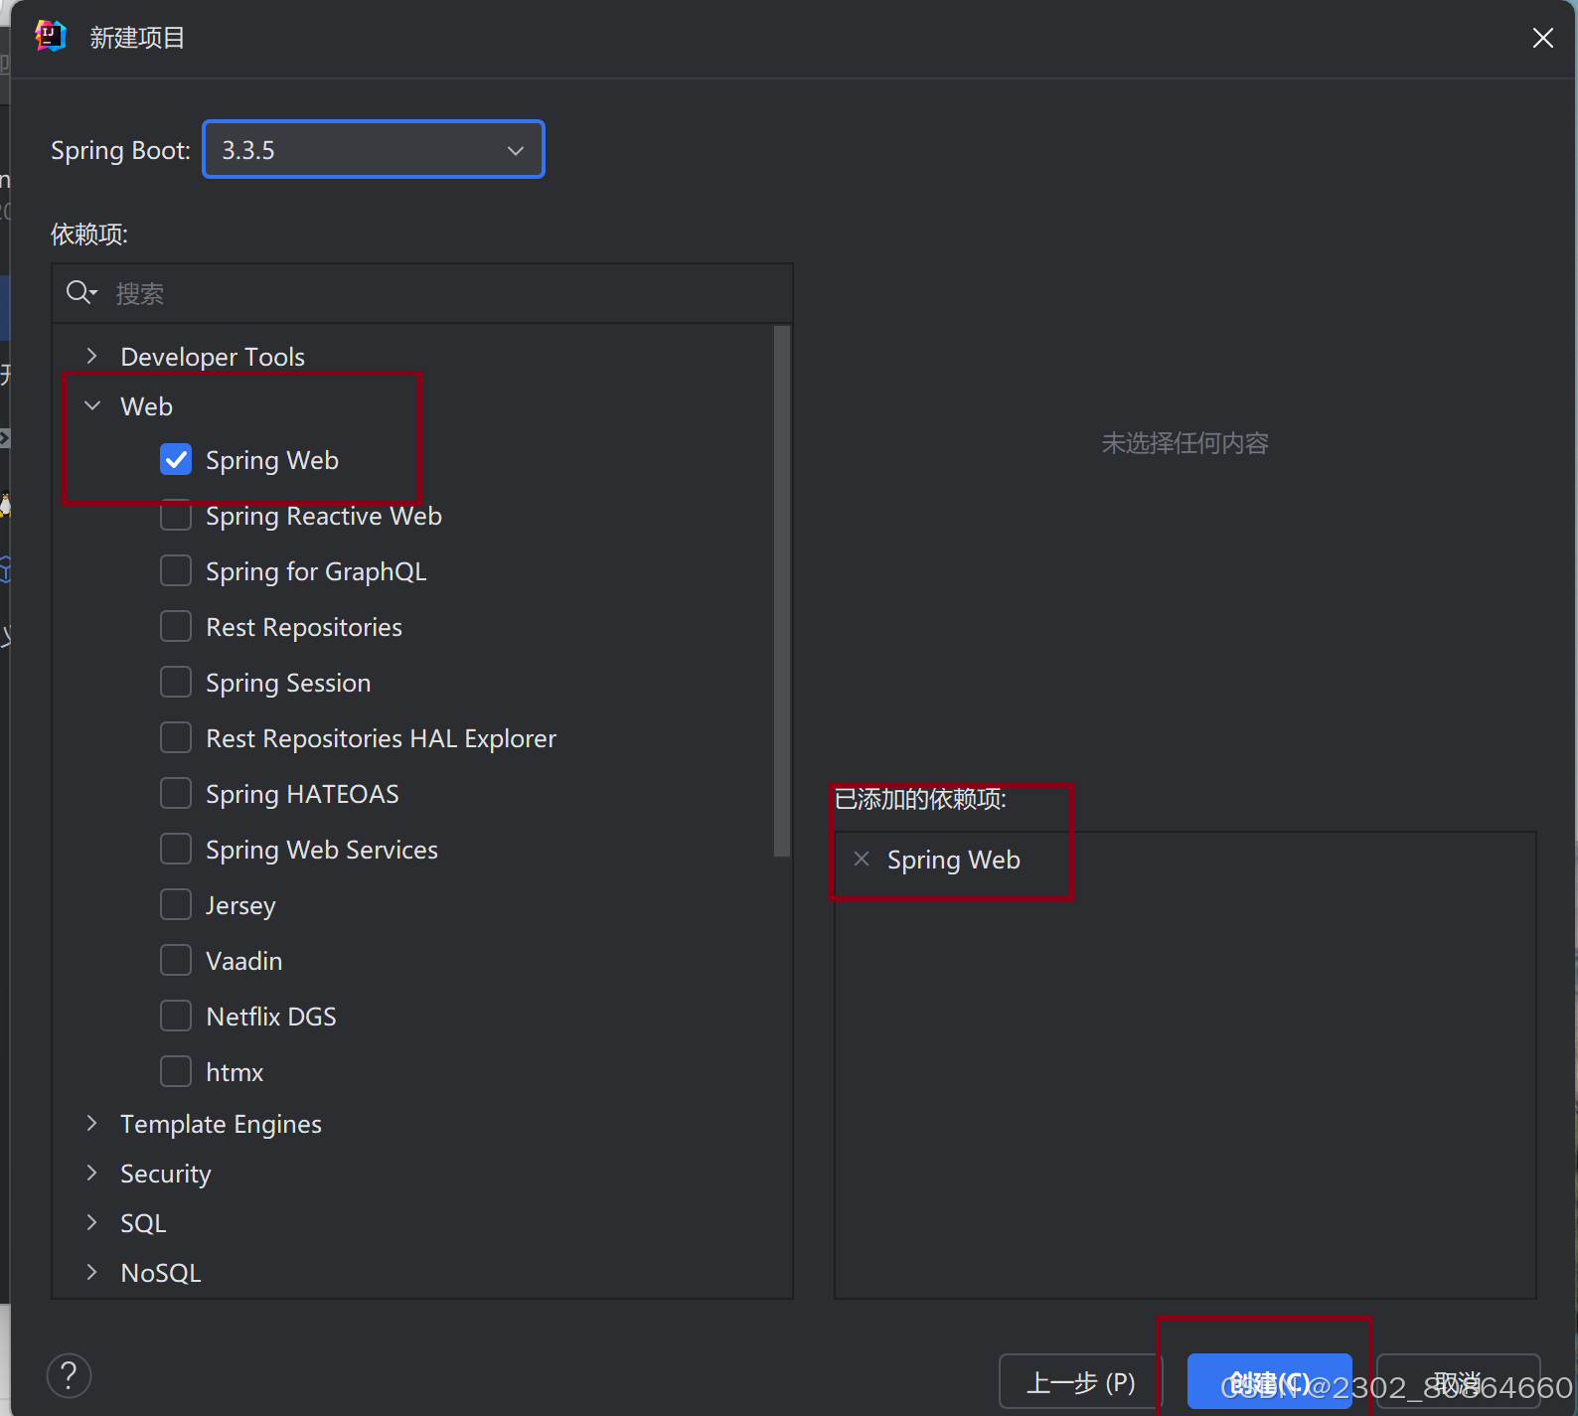This screenshot has width=1578, height=1416.
Task: Expand the Security category
Action: (x=92, y=1173)
